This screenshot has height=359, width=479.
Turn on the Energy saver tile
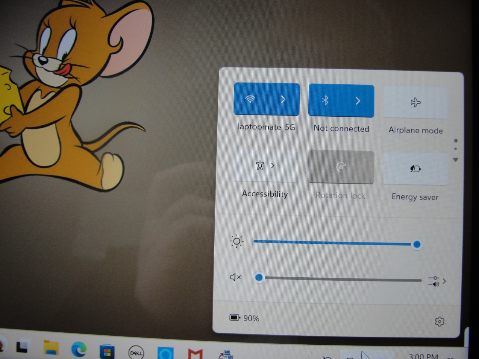(x=416, y=169)
